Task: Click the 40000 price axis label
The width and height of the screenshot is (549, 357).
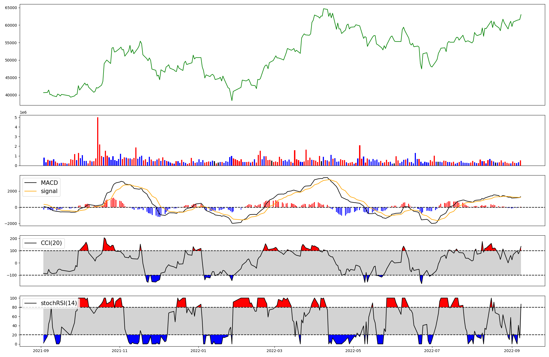Action: coord(11,95)
